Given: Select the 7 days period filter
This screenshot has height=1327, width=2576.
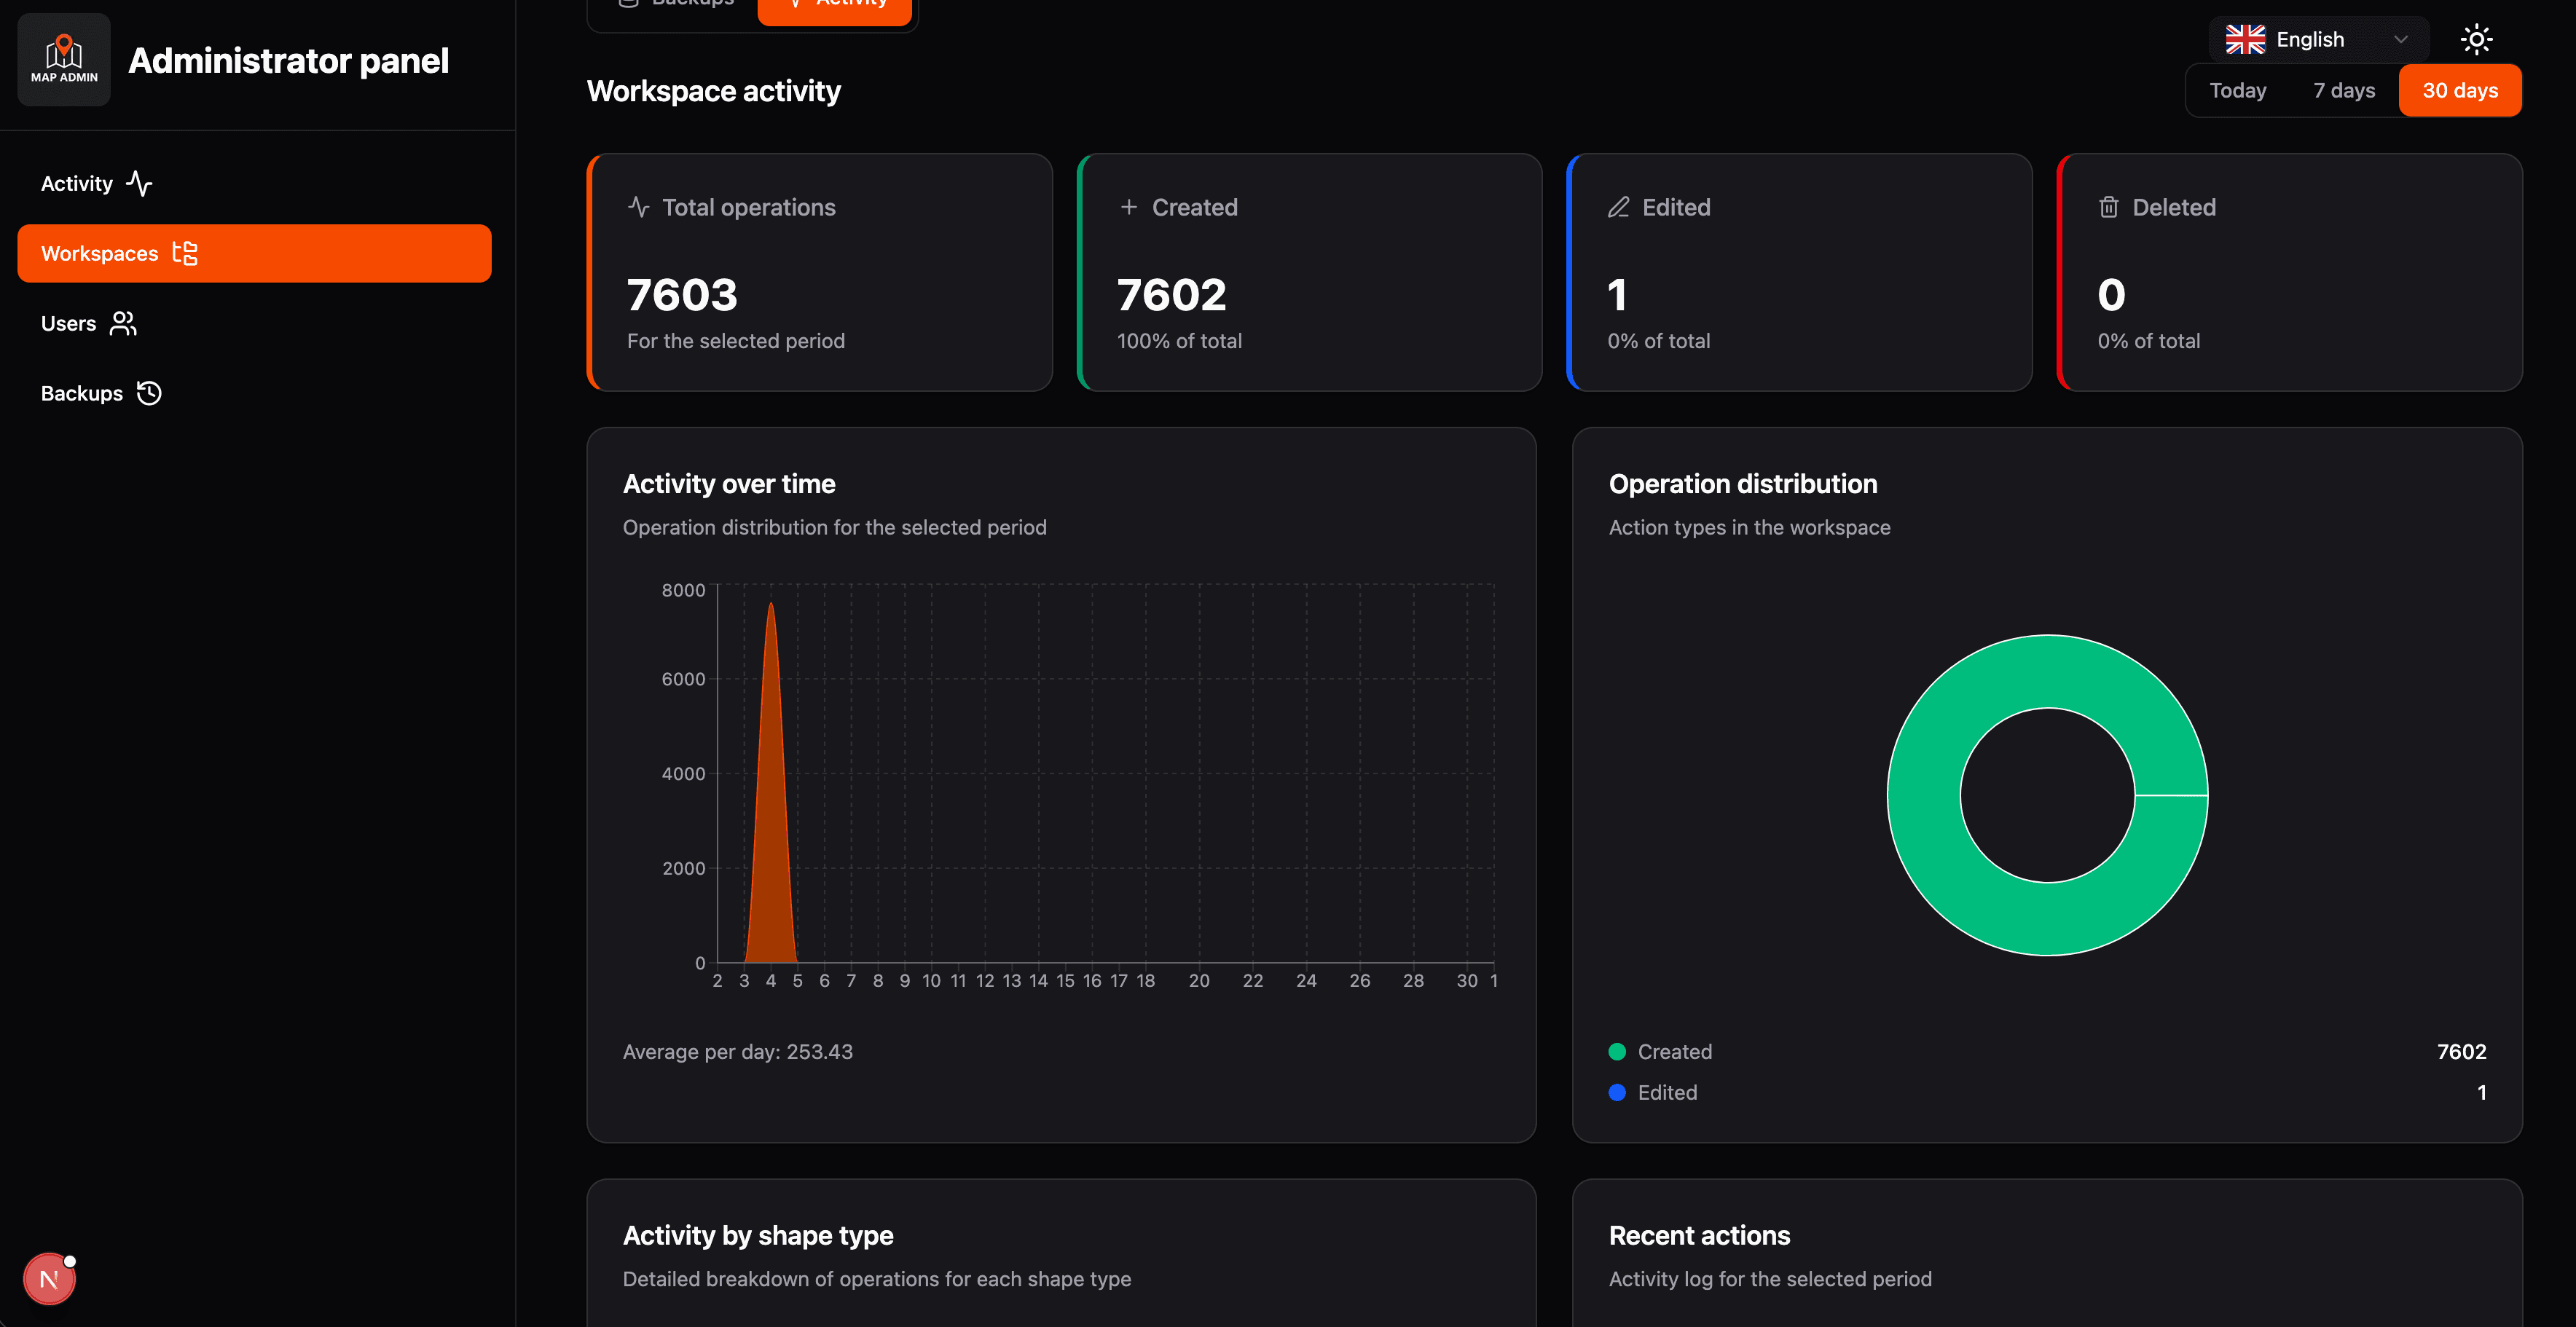Looking at the screenshot, I should coord(2343,90).
